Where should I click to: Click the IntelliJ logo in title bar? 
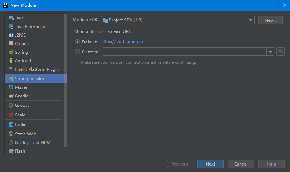6,5
